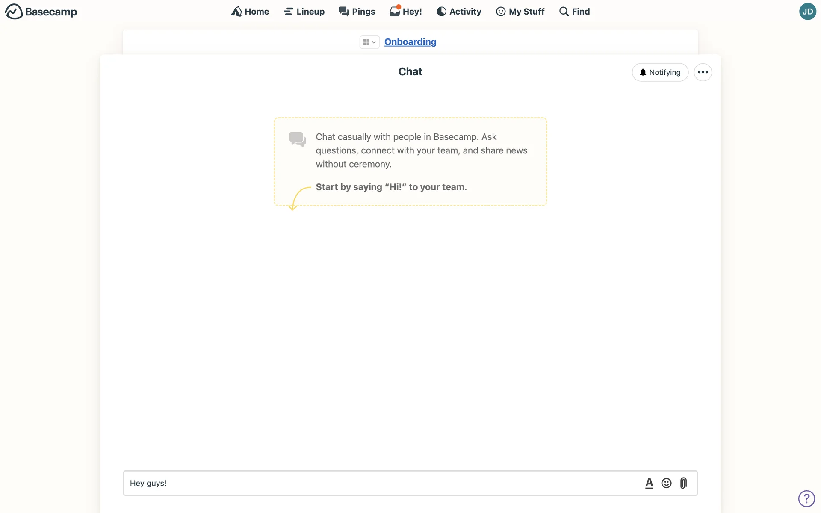Follow the Onboarding project link
Screen dimensions: 821x513
click(410, 42)
